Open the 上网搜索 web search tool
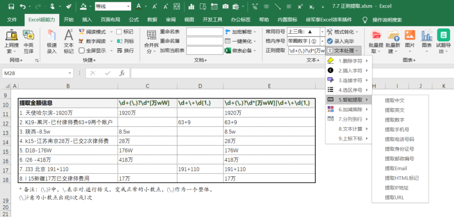Screen dimensions: 454x217 [12, 41]
